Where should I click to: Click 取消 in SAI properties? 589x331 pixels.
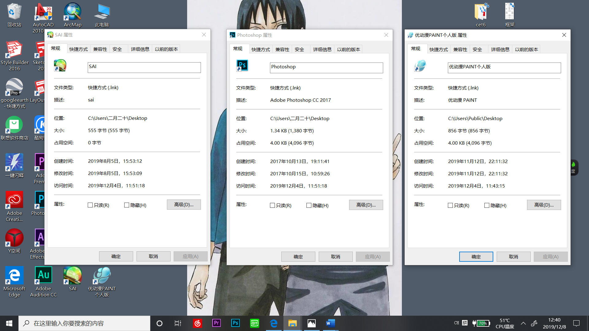(153, 257)
